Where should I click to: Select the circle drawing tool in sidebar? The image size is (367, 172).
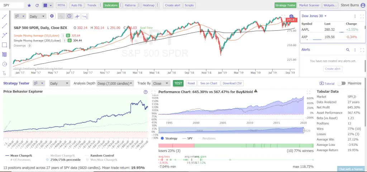[4, 64]
